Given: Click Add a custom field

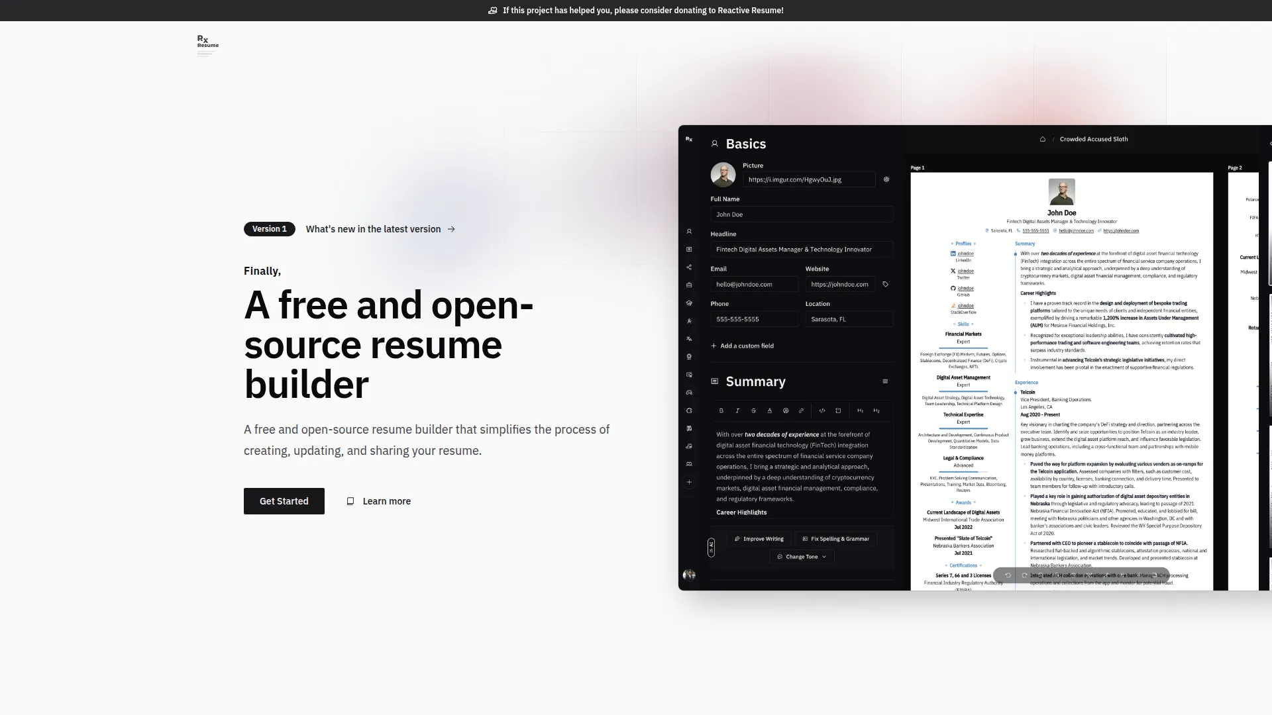Looking at the screenshot, I should (743, 346).
